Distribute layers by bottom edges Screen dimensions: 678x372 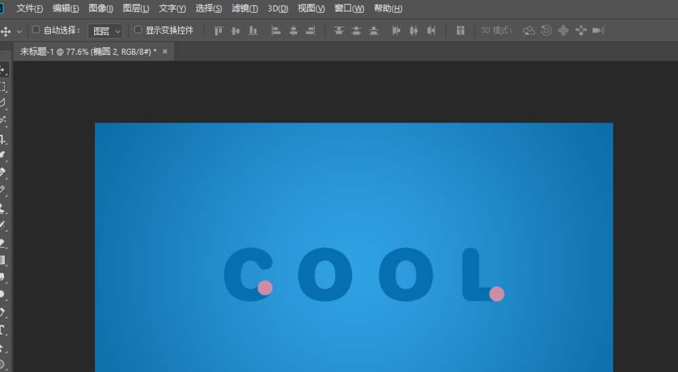374,30
